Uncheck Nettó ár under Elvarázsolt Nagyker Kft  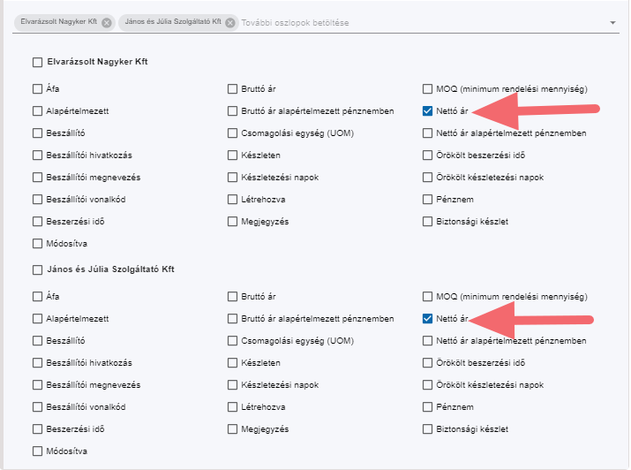tap(428, 111)
